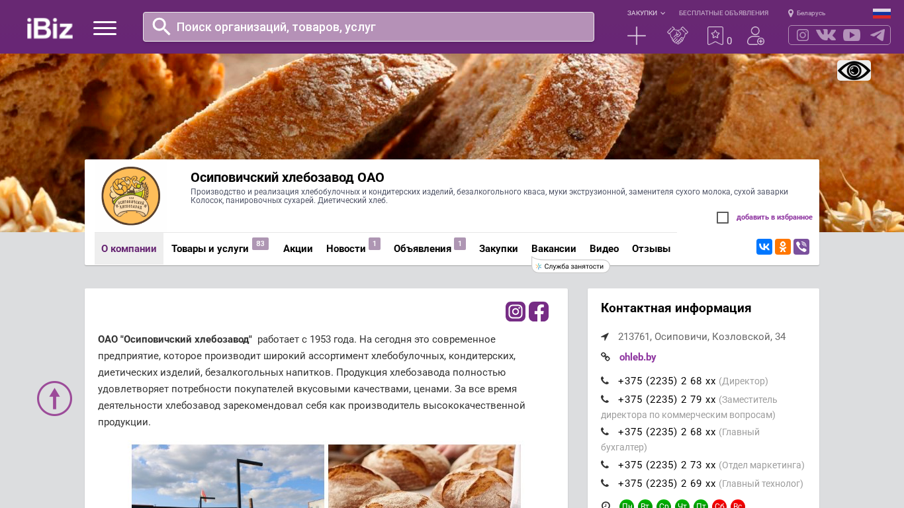Click the Главный технолог phone number
Image resolution: width=904 pixels, height=508 pixels.
click(667, 484)
